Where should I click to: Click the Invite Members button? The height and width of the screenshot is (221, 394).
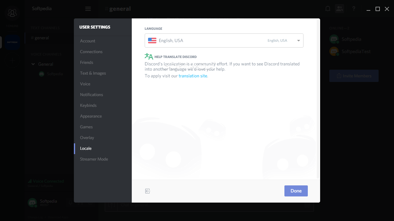[x=354, y=76]
